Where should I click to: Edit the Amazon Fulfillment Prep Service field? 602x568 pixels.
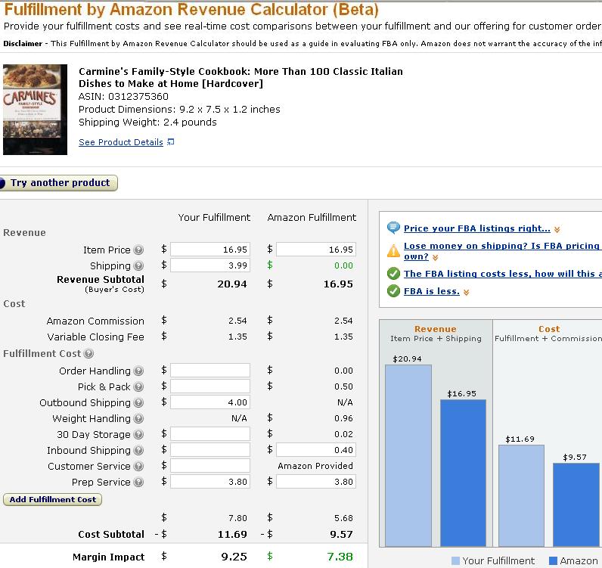pos(316,482)
